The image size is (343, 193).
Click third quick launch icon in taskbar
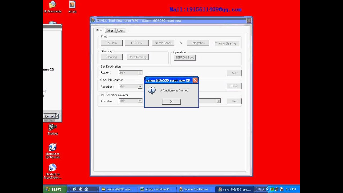point(86,189)
